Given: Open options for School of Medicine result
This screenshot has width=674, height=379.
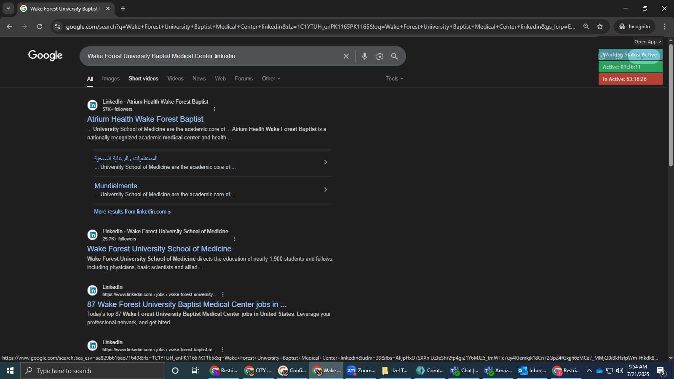Looking at the screenshot, I should 235,239.
